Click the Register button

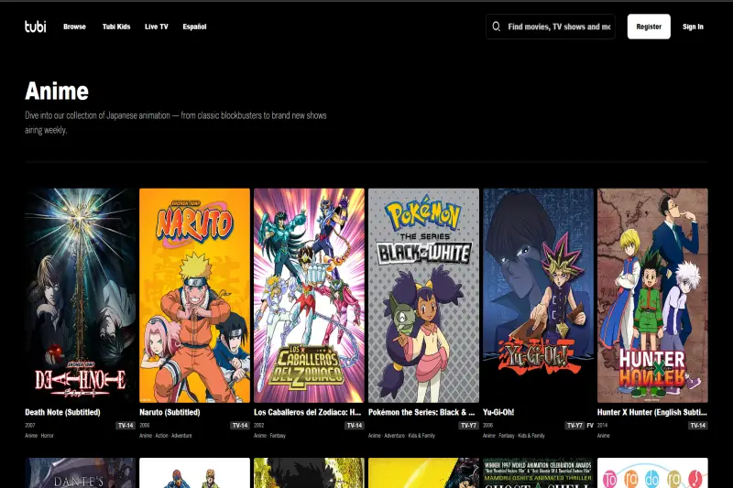click(649, 27)
